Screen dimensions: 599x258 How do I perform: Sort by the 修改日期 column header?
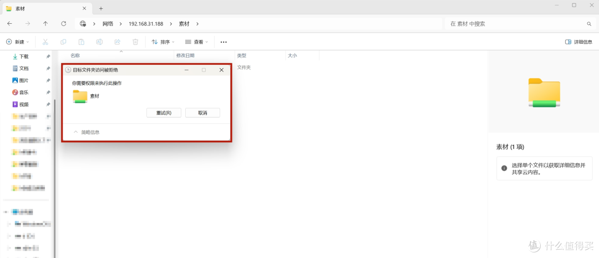coord(185,55)
